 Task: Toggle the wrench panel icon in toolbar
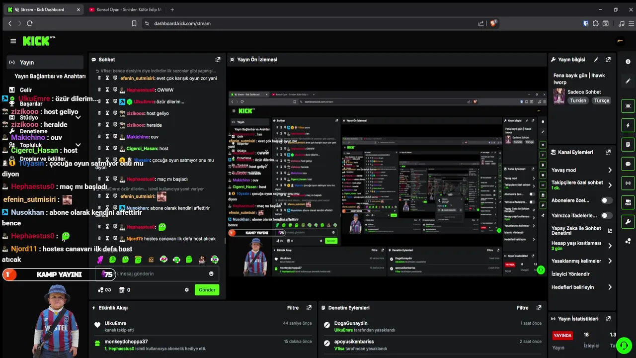click(628, 222)
